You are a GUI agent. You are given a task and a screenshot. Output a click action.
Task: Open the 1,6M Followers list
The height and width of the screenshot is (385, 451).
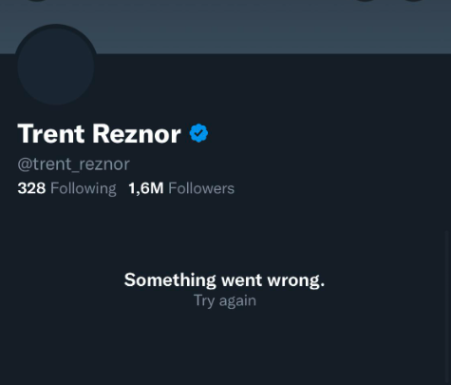click(181, 188)
